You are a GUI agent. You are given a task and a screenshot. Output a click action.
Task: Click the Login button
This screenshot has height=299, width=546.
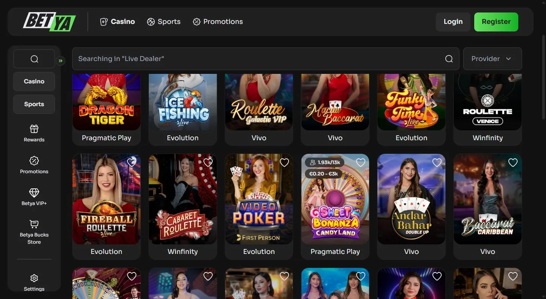453,22
